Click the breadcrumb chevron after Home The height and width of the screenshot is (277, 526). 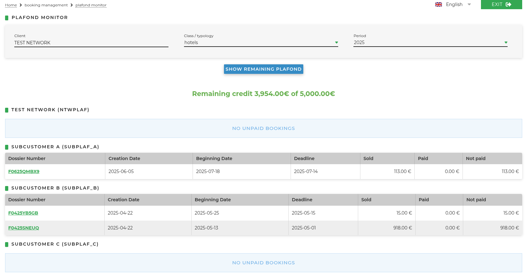coord(21,5)
